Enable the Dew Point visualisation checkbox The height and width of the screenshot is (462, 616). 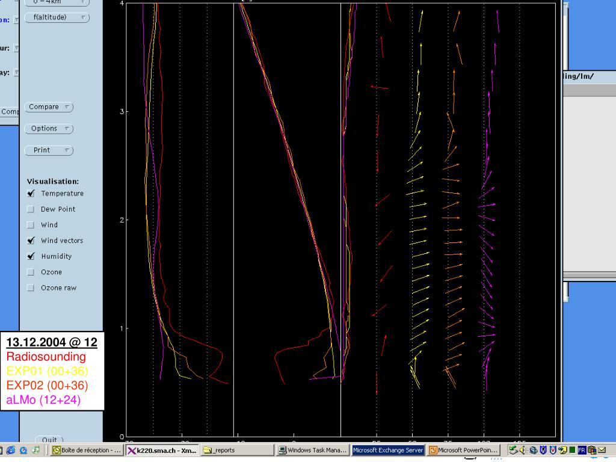tap(30, 209)
